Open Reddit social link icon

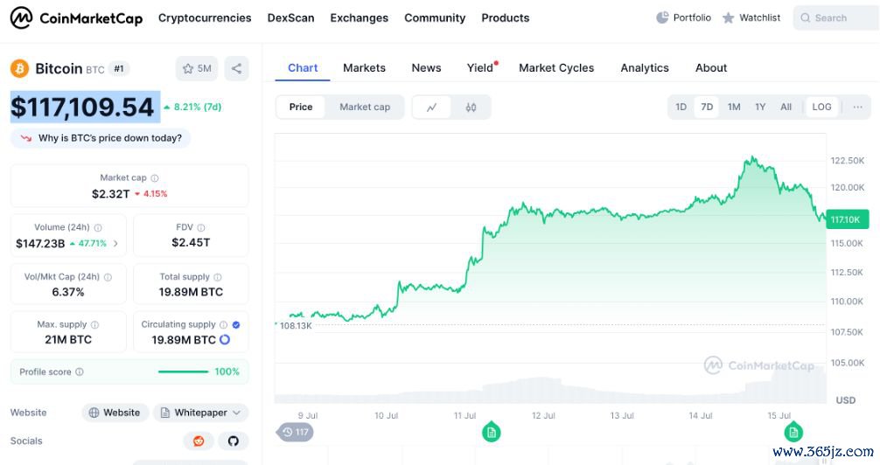[x=199, y=441]
